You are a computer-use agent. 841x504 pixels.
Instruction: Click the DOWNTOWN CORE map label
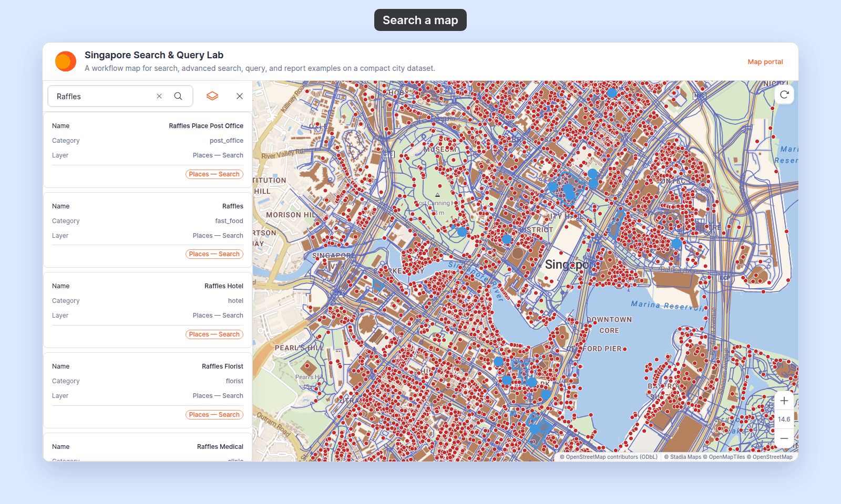pos(609,325)
